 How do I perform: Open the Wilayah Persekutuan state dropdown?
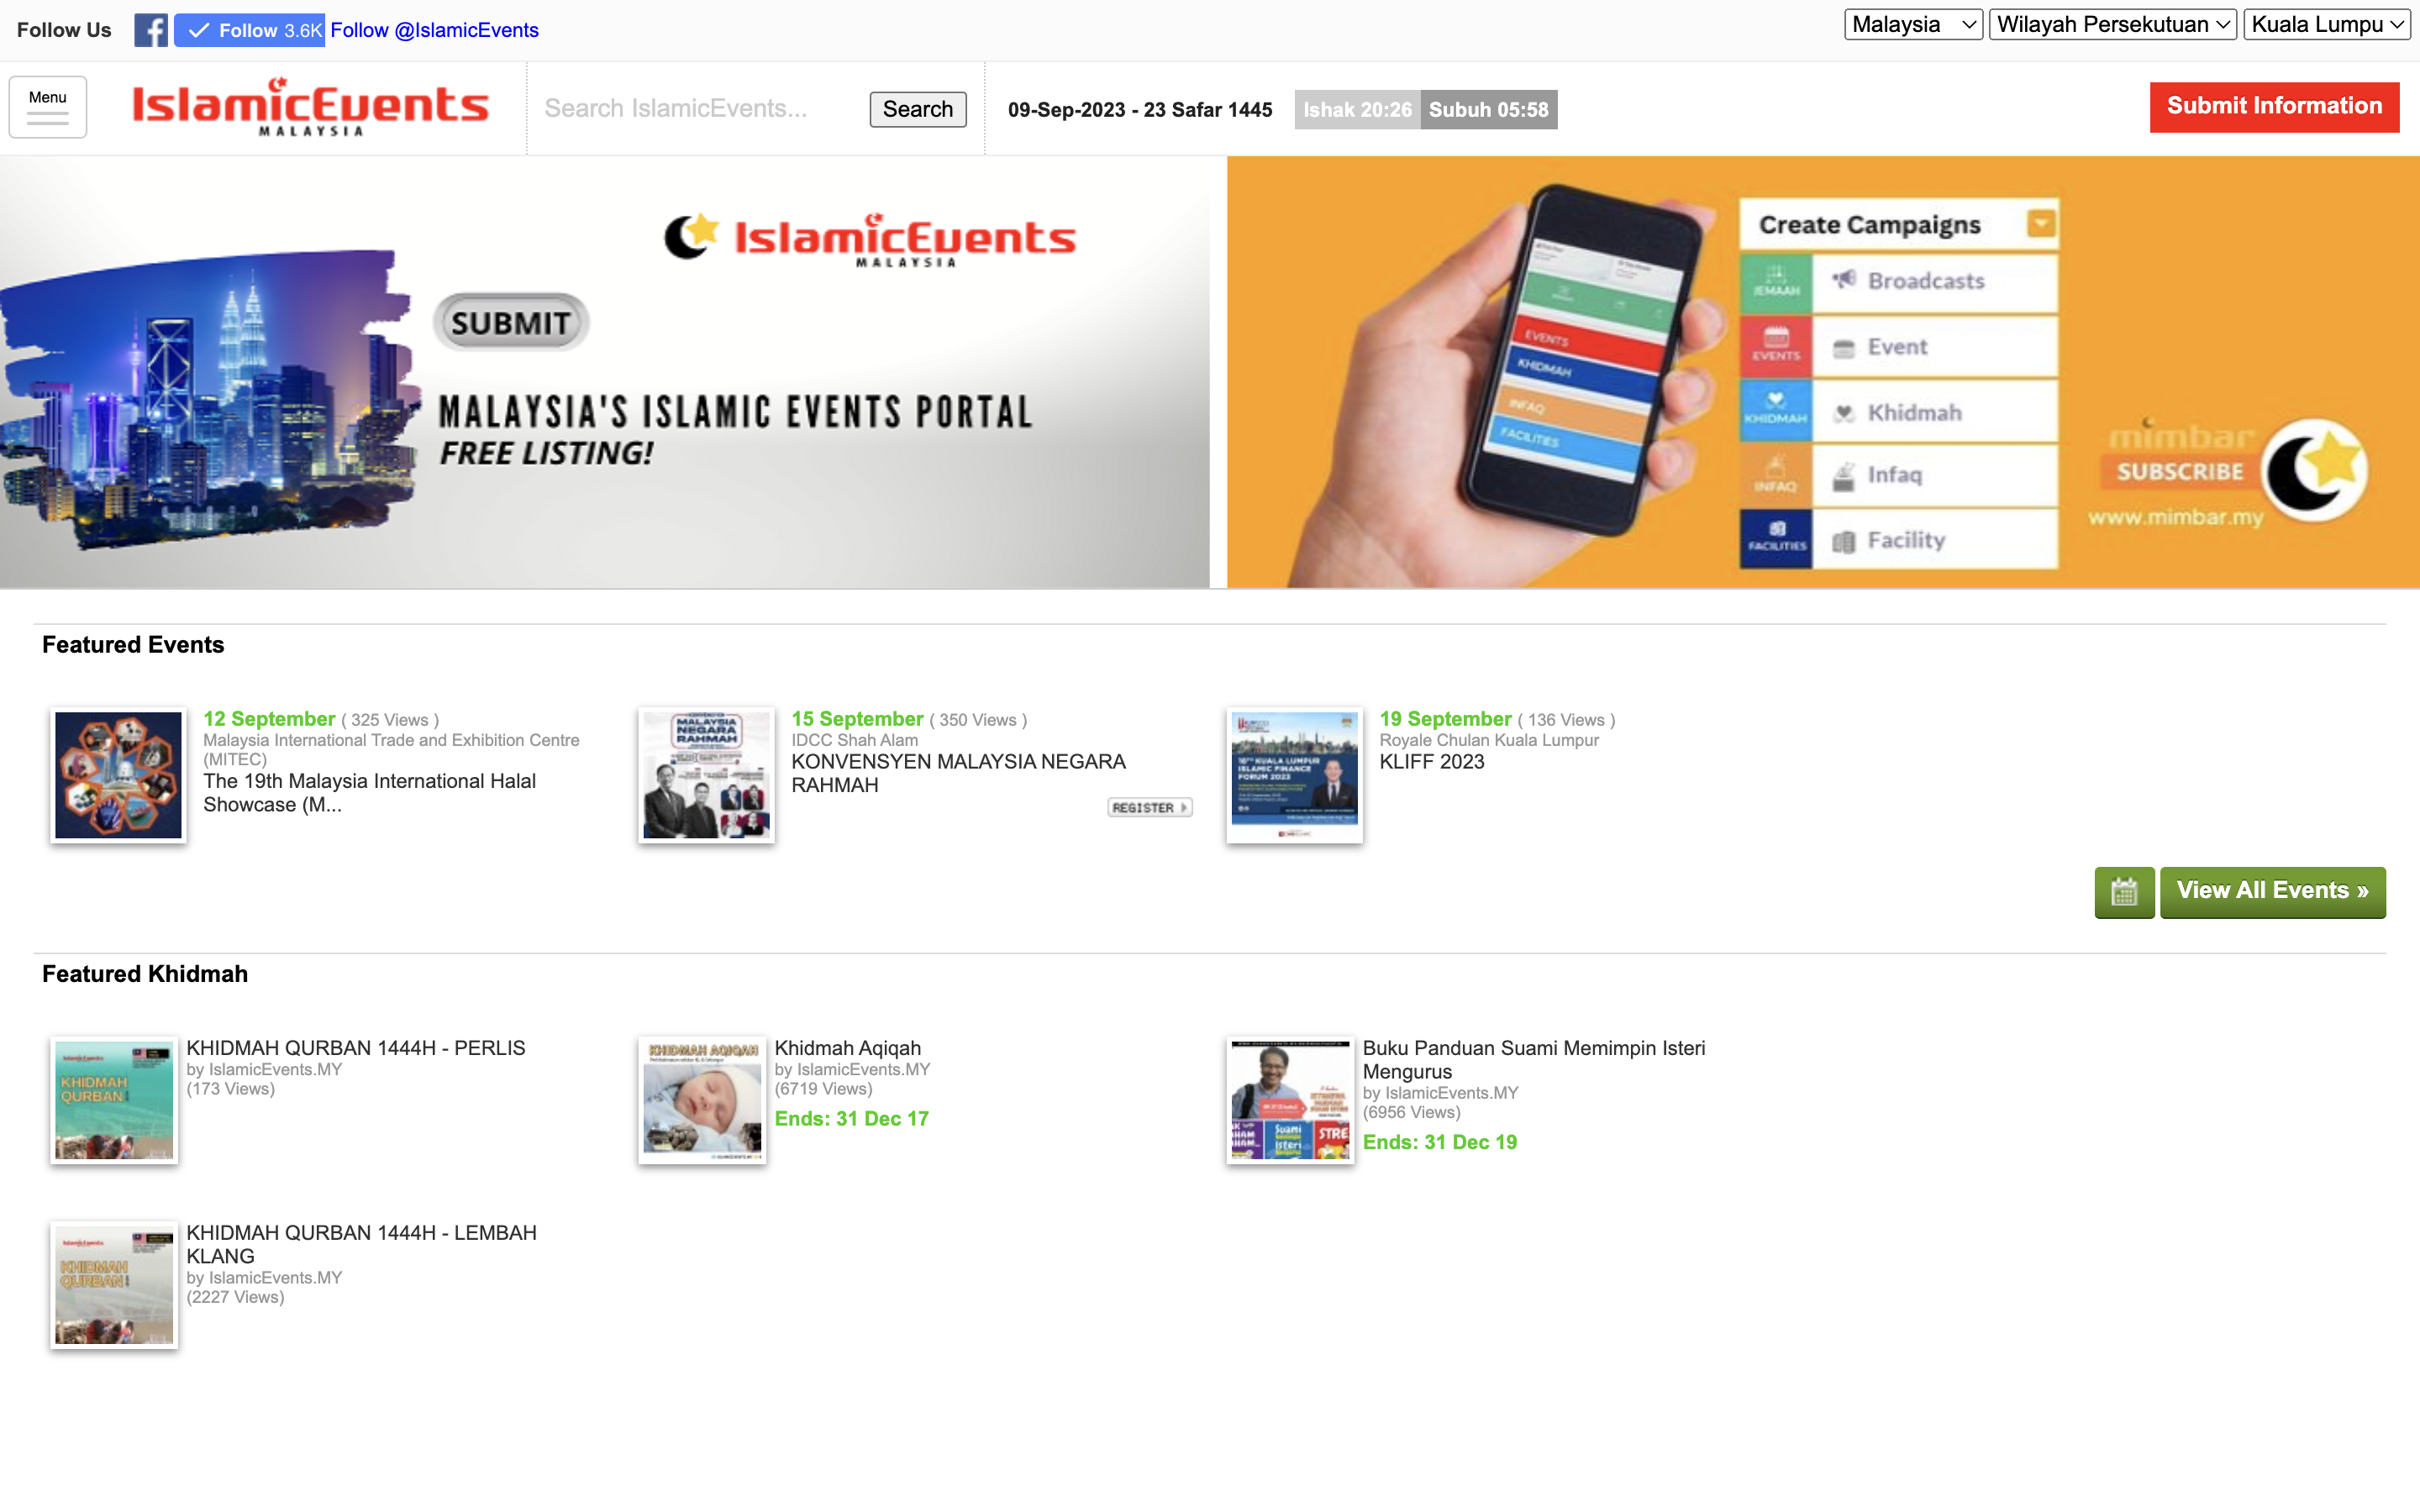click(2113, 24)
